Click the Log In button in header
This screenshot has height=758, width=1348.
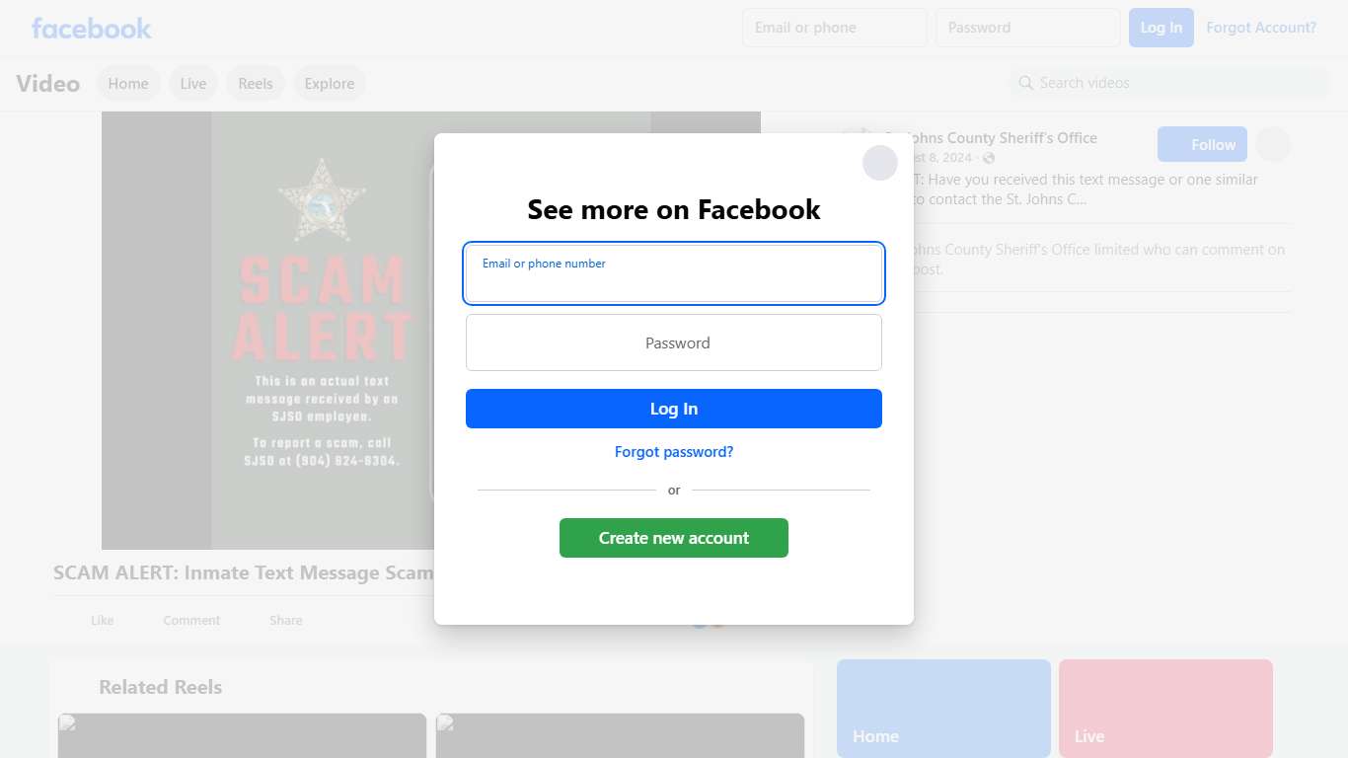pos(1161,28)
